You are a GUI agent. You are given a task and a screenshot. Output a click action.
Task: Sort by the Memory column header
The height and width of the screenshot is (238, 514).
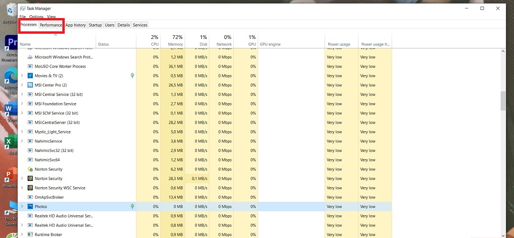point(173,40)
